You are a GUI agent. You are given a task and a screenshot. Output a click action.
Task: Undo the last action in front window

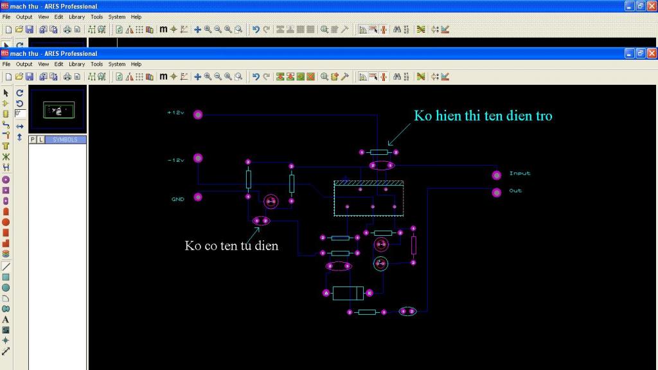(256, 76)
